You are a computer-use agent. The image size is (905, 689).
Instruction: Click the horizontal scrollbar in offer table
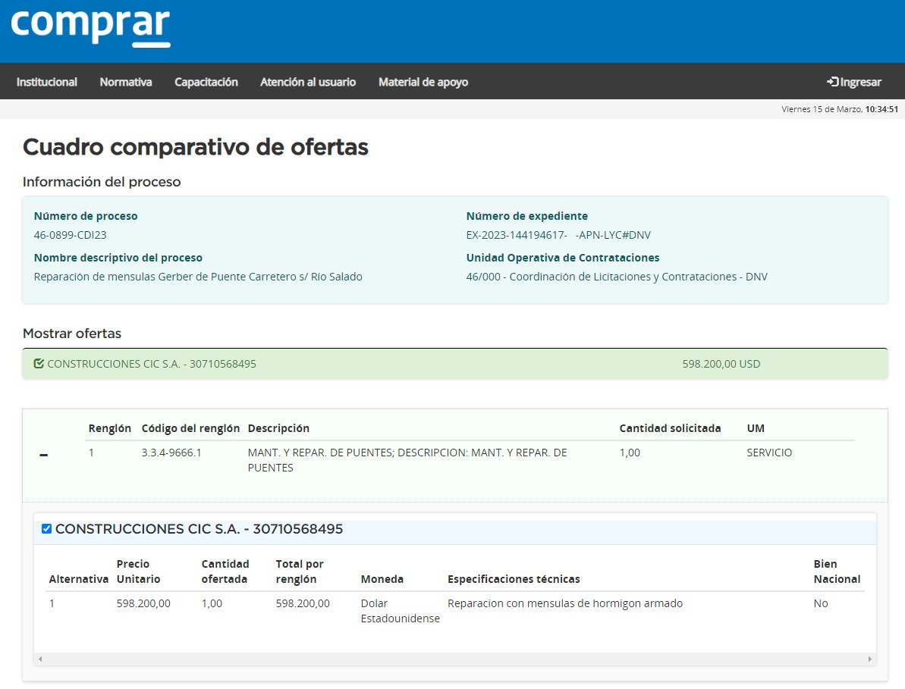pos(455,659)
